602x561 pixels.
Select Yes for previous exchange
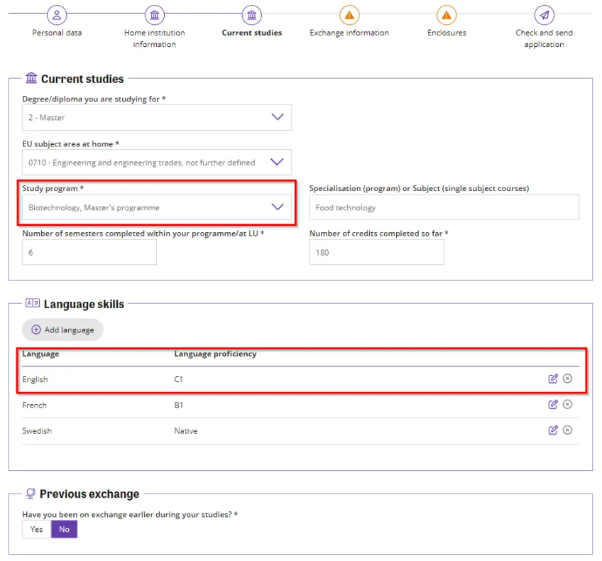point(36,529)
